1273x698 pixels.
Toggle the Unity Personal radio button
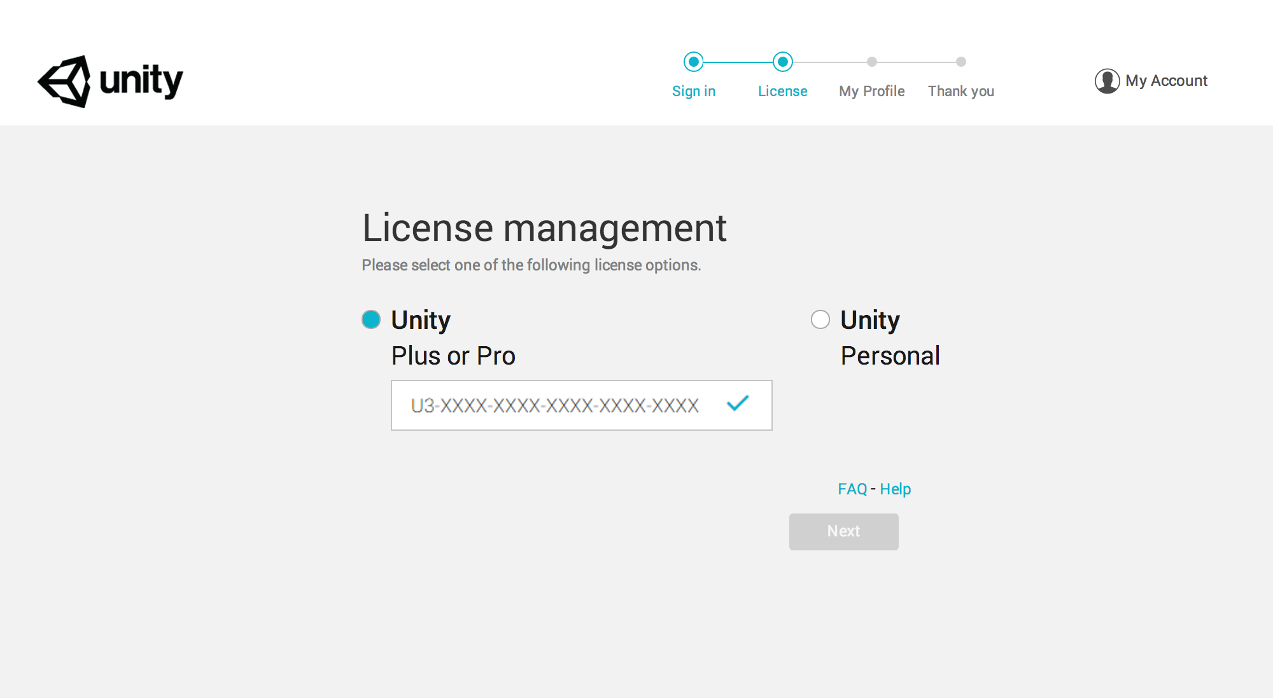click(820, 319)
